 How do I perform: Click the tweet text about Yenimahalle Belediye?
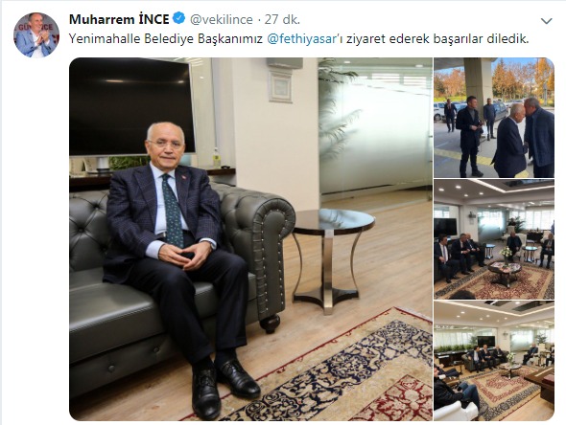click(x=299, y=39)
